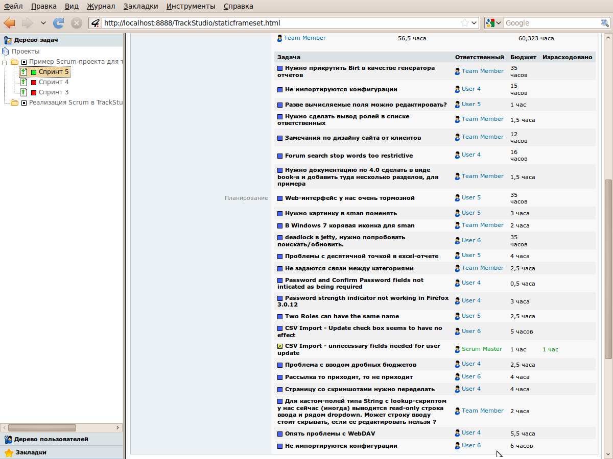Click the Спринт 4 document arrow icon
The image size is (613, 459).
pos(23,82)
